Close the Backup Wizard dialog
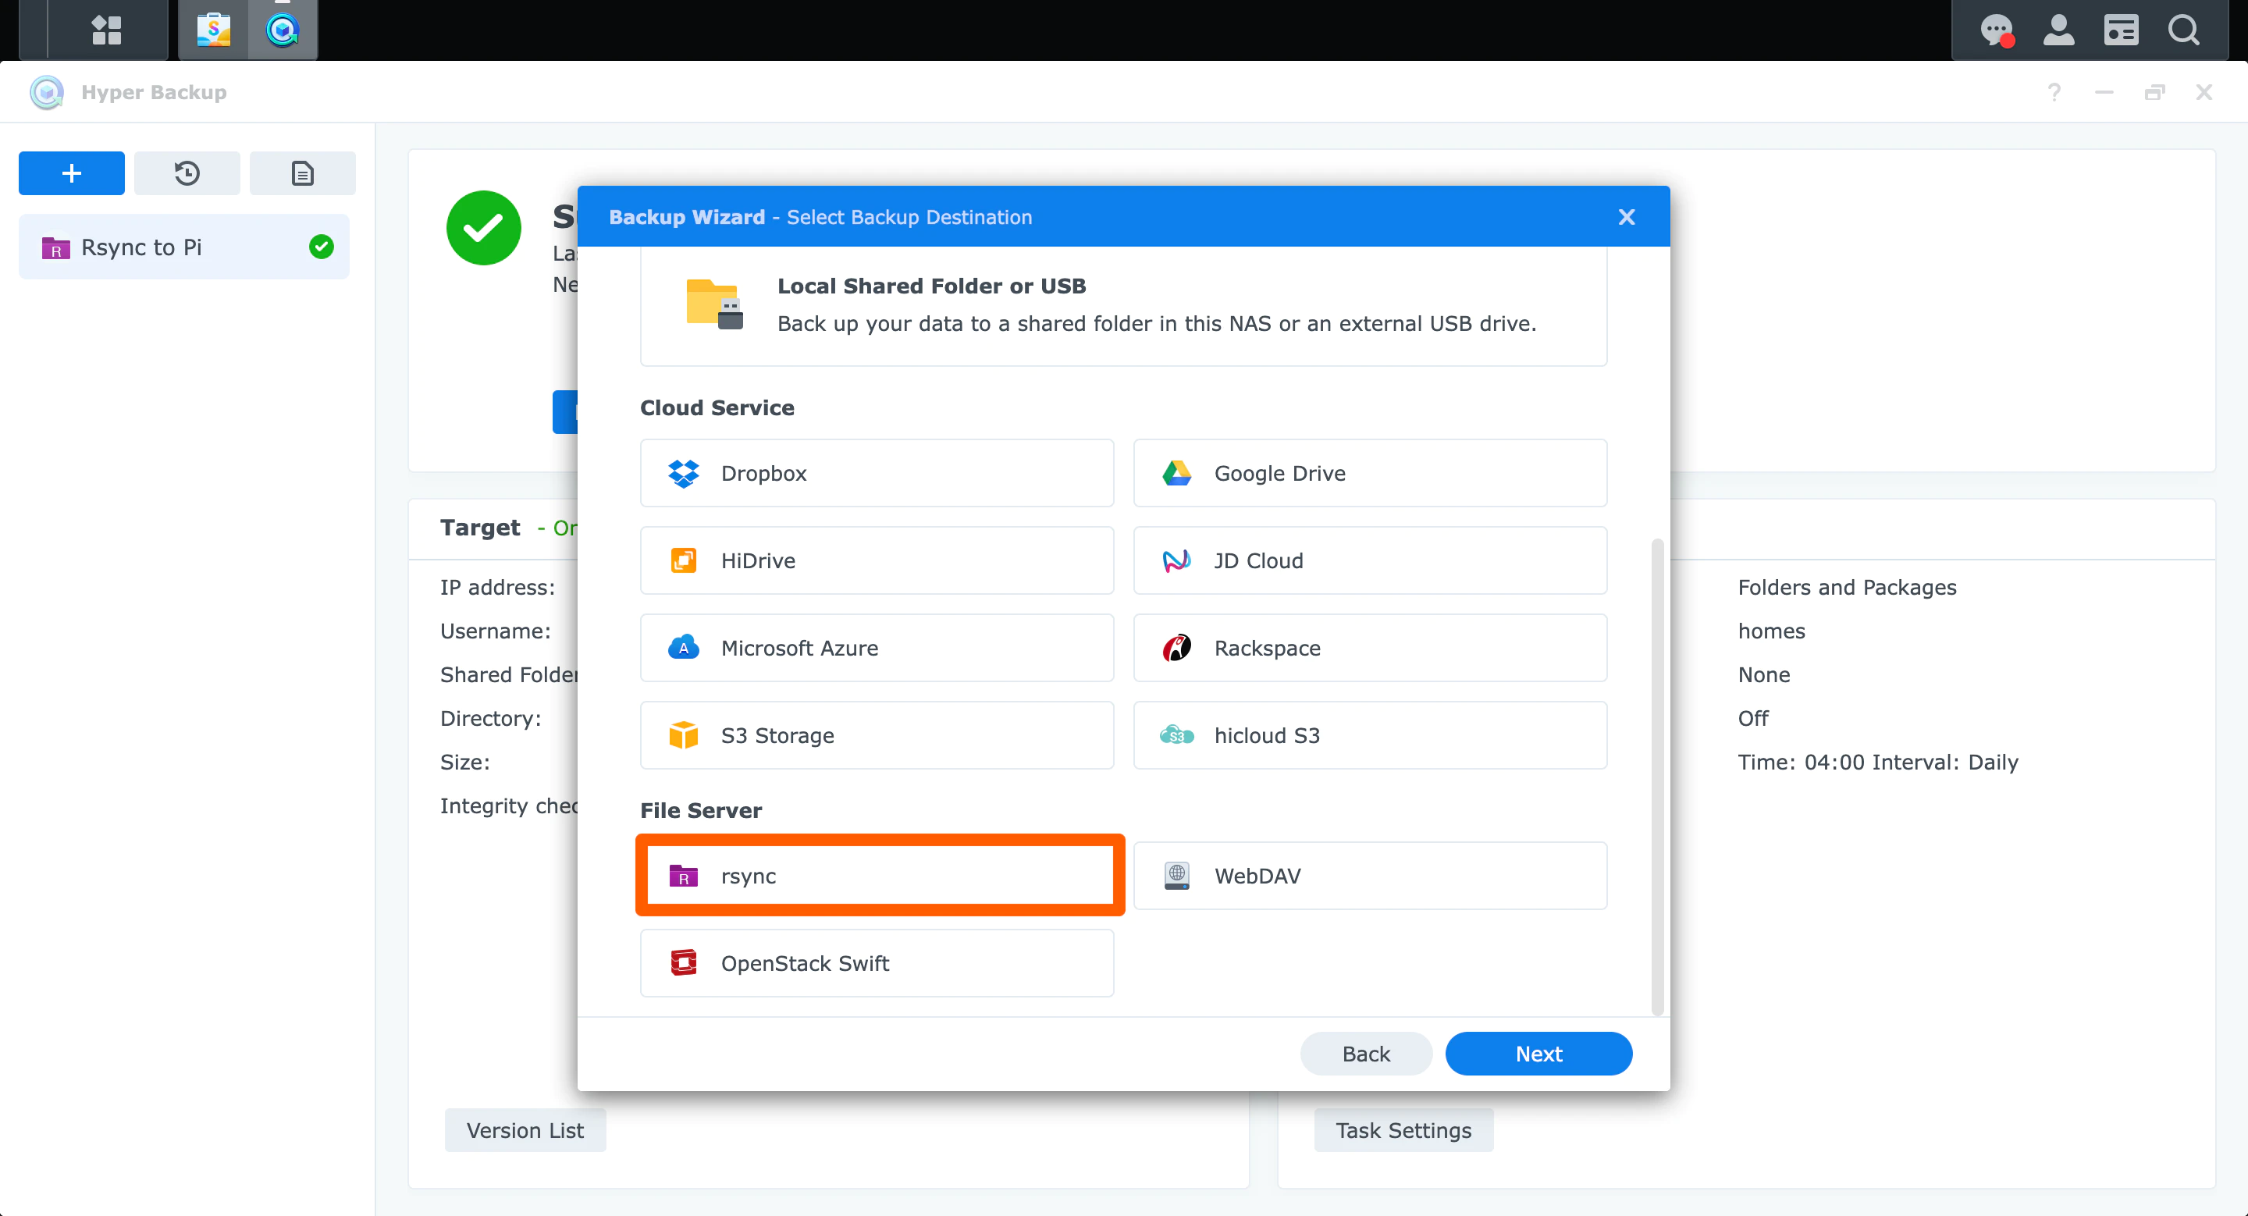The width and height of the screenshot is (2248, 1216). 1626,217
